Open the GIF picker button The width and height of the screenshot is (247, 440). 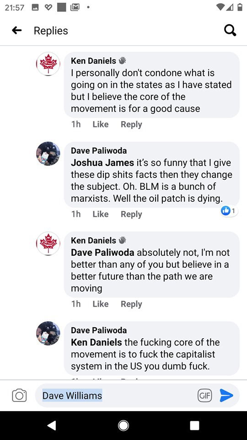pyautogui.click(x=205, y=396)
